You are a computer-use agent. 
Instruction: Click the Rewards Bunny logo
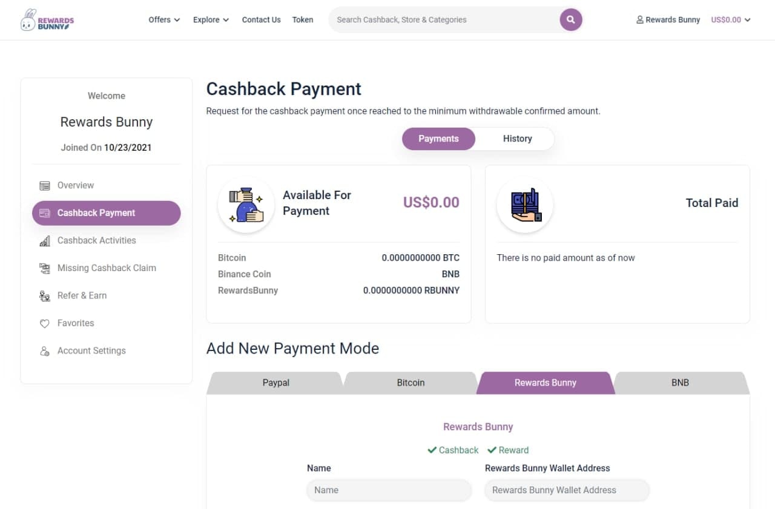tap(47, 19)
